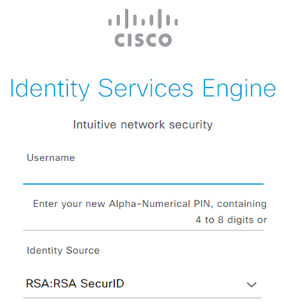Viewport: 284px width, 306px height.
Task: Focus the Username input field
Action: point(144,175)
